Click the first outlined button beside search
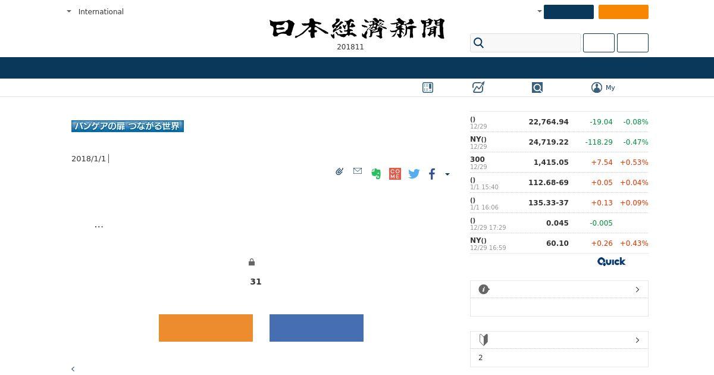The height and width of the screenshot is (375, 714). (x=599, y=43)
